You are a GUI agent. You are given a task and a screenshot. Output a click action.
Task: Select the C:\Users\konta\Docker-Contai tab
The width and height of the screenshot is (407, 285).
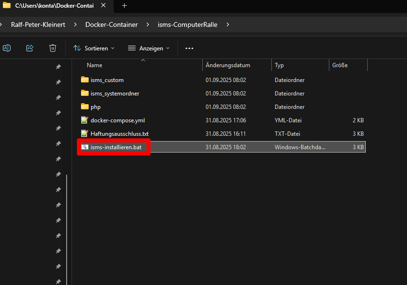tap(53, 6)
